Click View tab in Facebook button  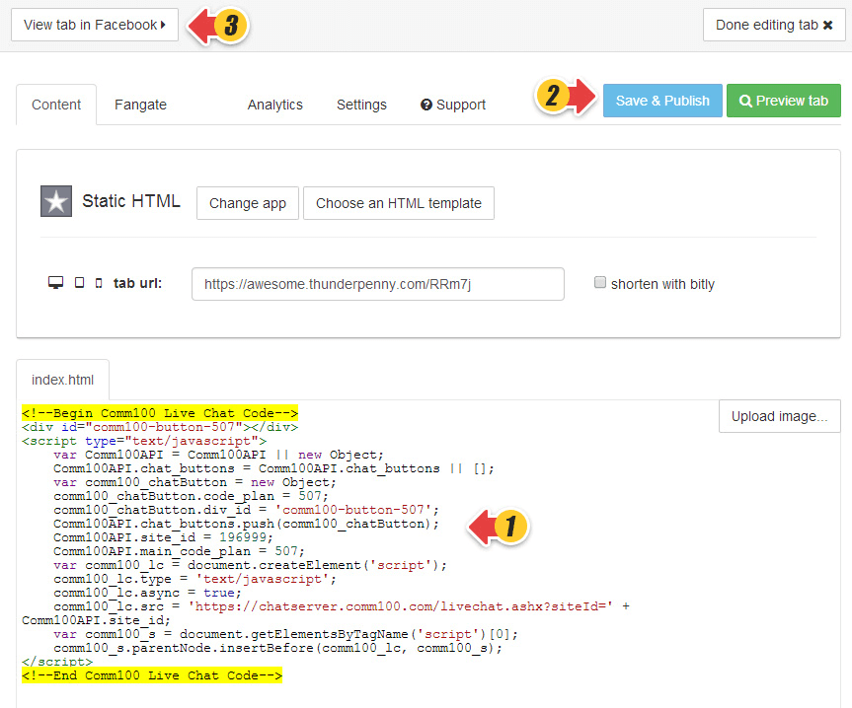tap(95, 25)
